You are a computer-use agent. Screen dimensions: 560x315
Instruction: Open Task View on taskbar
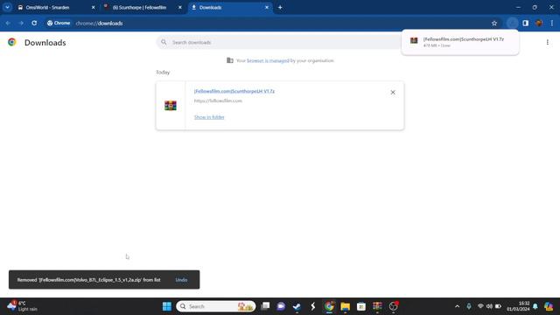(265, 306)
